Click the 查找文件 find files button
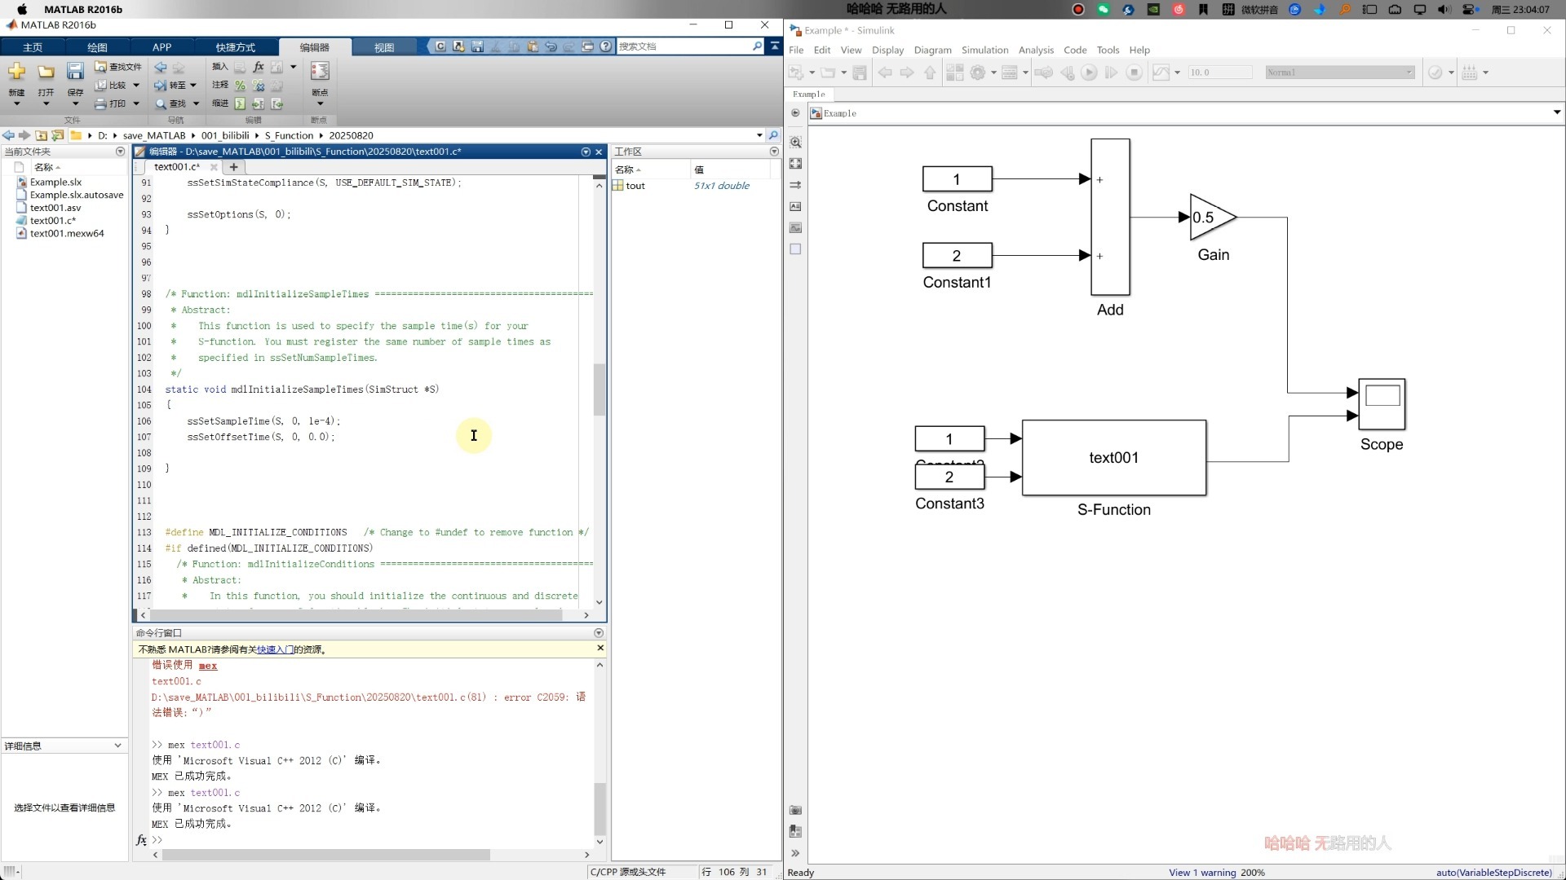The height and width of the screenshot is (880, 1566). pyautogui.click(x=118, y=67)
